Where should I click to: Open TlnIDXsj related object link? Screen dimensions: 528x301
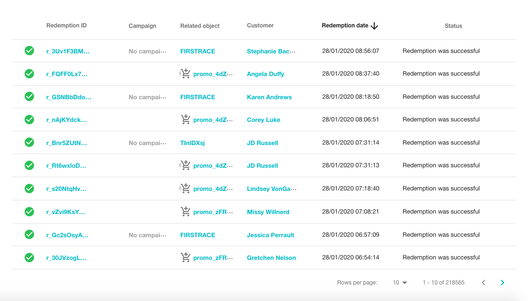(x=192, y=143)
